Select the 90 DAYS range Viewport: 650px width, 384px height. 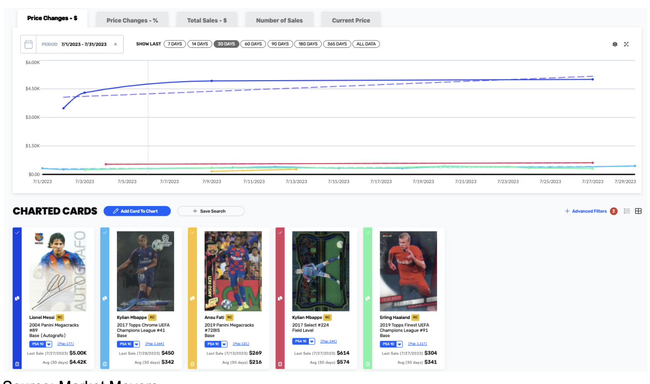click(280, 44)
